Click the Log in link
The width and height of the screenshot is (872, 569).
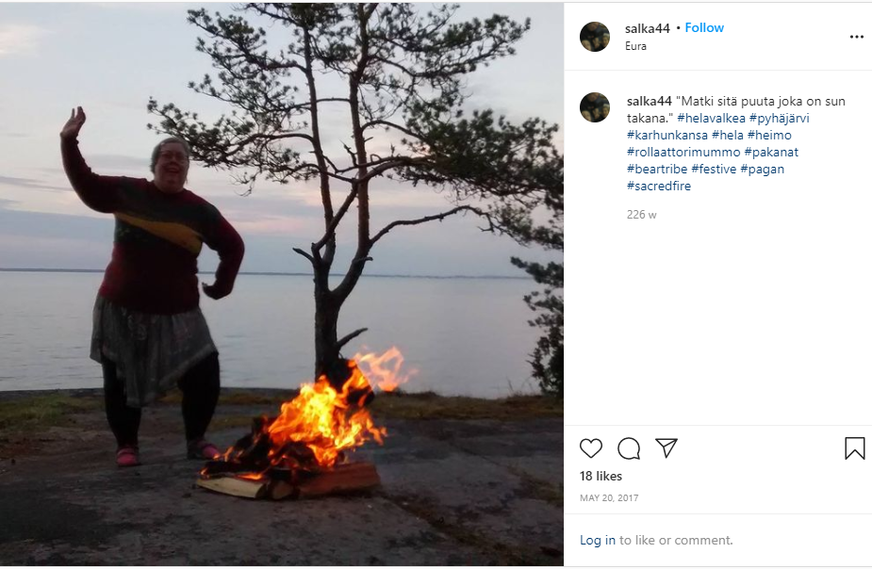[598, 540]
